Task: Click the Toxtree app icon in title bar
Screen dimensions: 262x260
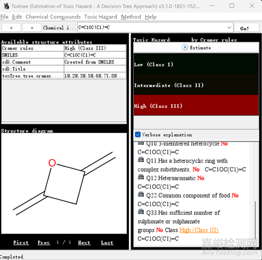Action: [6, 6]
